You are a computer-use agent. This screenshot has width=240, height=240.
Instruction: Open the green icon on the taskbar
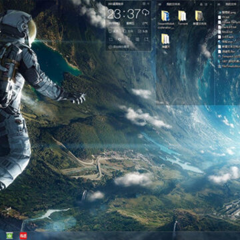coord(9,235)
